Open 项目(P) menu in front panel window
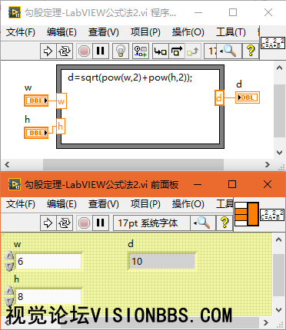Viewport: 286px width, 330px height. [145, 204]
